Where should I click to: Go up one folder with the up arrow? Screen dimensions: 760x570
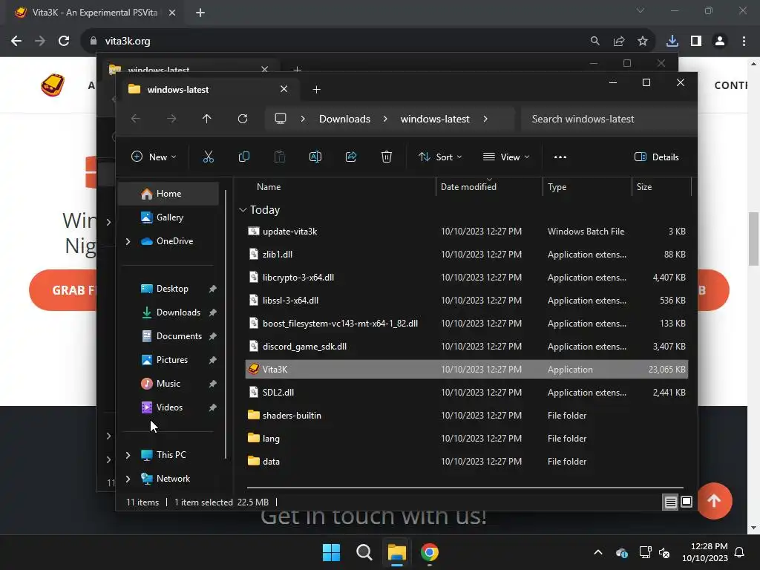point(206,119)
